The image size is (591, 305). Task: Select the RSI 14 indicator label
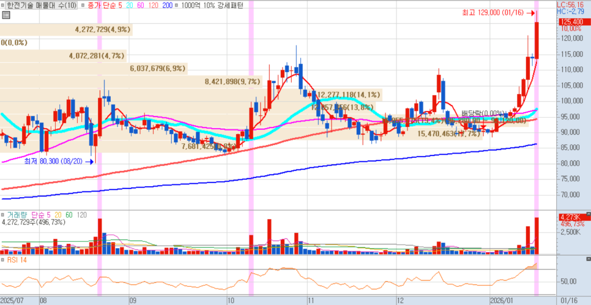16,259
